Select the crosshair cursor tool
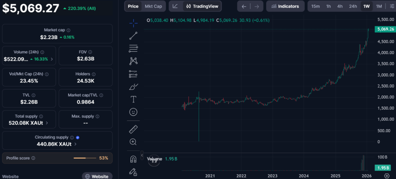 133,23
